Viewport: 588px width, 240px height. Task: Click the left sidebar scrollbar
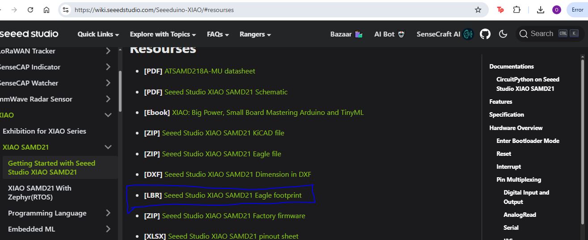click(x=120, y=91)
